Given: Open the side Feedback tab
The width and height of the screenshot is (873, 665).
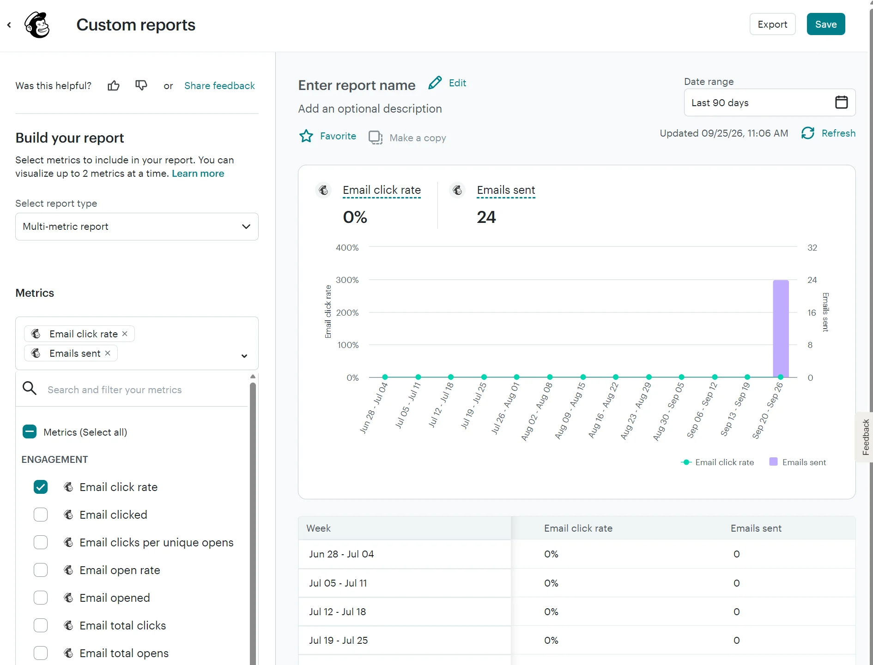Looking at the screenshot, I should (x=864, y=437).
